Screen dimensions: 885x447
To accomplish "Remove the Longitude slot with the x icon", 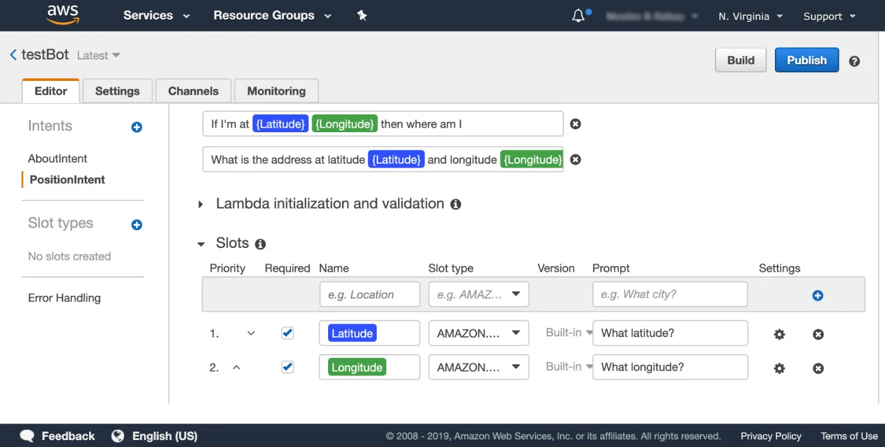I will [x=817, y=368].
